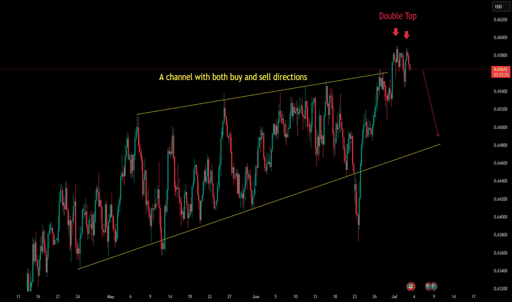This screenshot has height=302, width=512.
Task: Click the 0.63400 price axis label
Action: [500, 271]
